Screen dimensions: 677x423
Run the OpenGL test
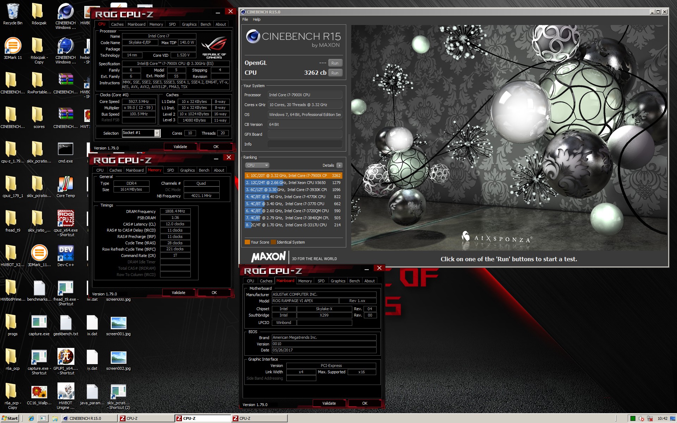(335, 63)
